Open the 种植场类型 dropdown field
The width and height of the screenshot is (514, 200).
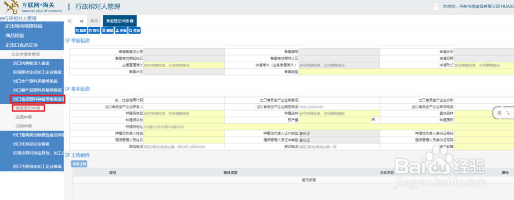[184, 114]
